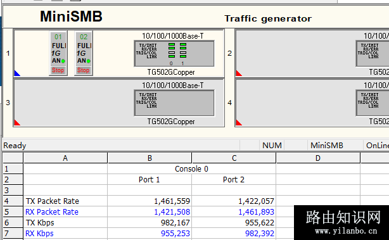This screenshot has width=389, height=240.
Task: Click the 'Port 1' header cell
Action: [x=150, y=179]
